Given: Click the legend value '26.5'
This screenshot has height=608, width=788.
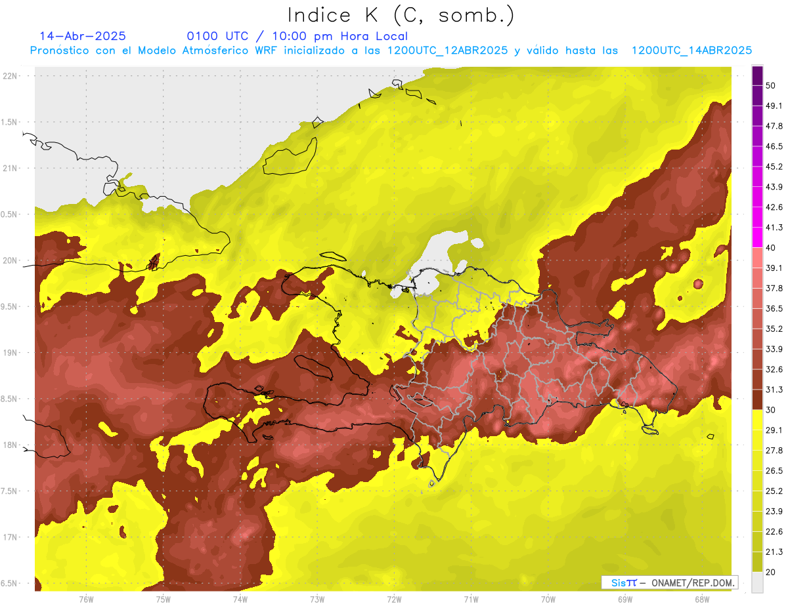Looking at the screenshot, I should [774, 471].
